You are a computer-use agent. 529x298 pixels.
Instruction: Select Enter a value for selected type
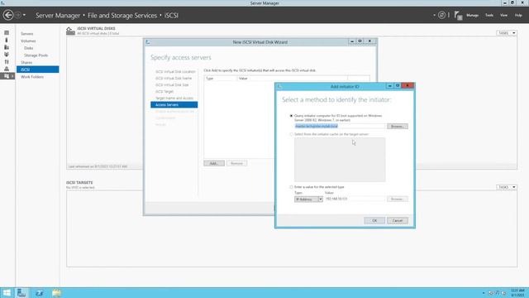(291, 187)
